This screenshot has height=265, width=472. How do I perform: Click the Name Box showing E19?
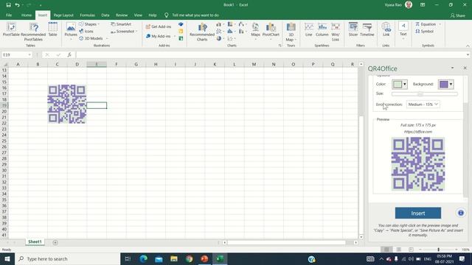(x=16, y=55)
